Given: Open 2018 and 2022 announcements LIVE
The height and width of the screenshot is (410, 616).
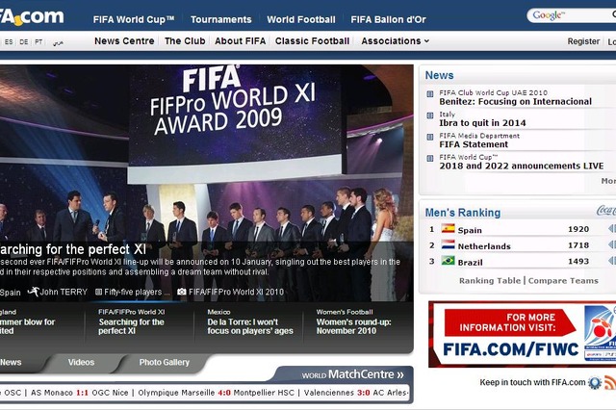Looking at the screenshot, I should [522, 166].
